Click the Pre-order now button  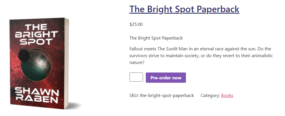click(166, 78)
